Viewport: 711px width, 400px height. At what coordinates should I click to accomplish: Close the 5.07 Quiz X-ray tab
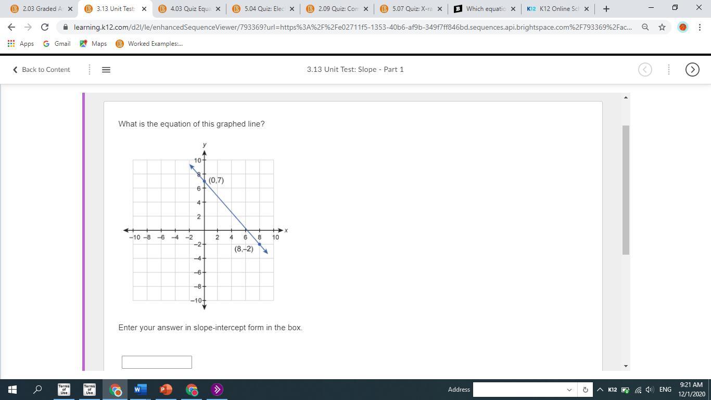point(440,9)
